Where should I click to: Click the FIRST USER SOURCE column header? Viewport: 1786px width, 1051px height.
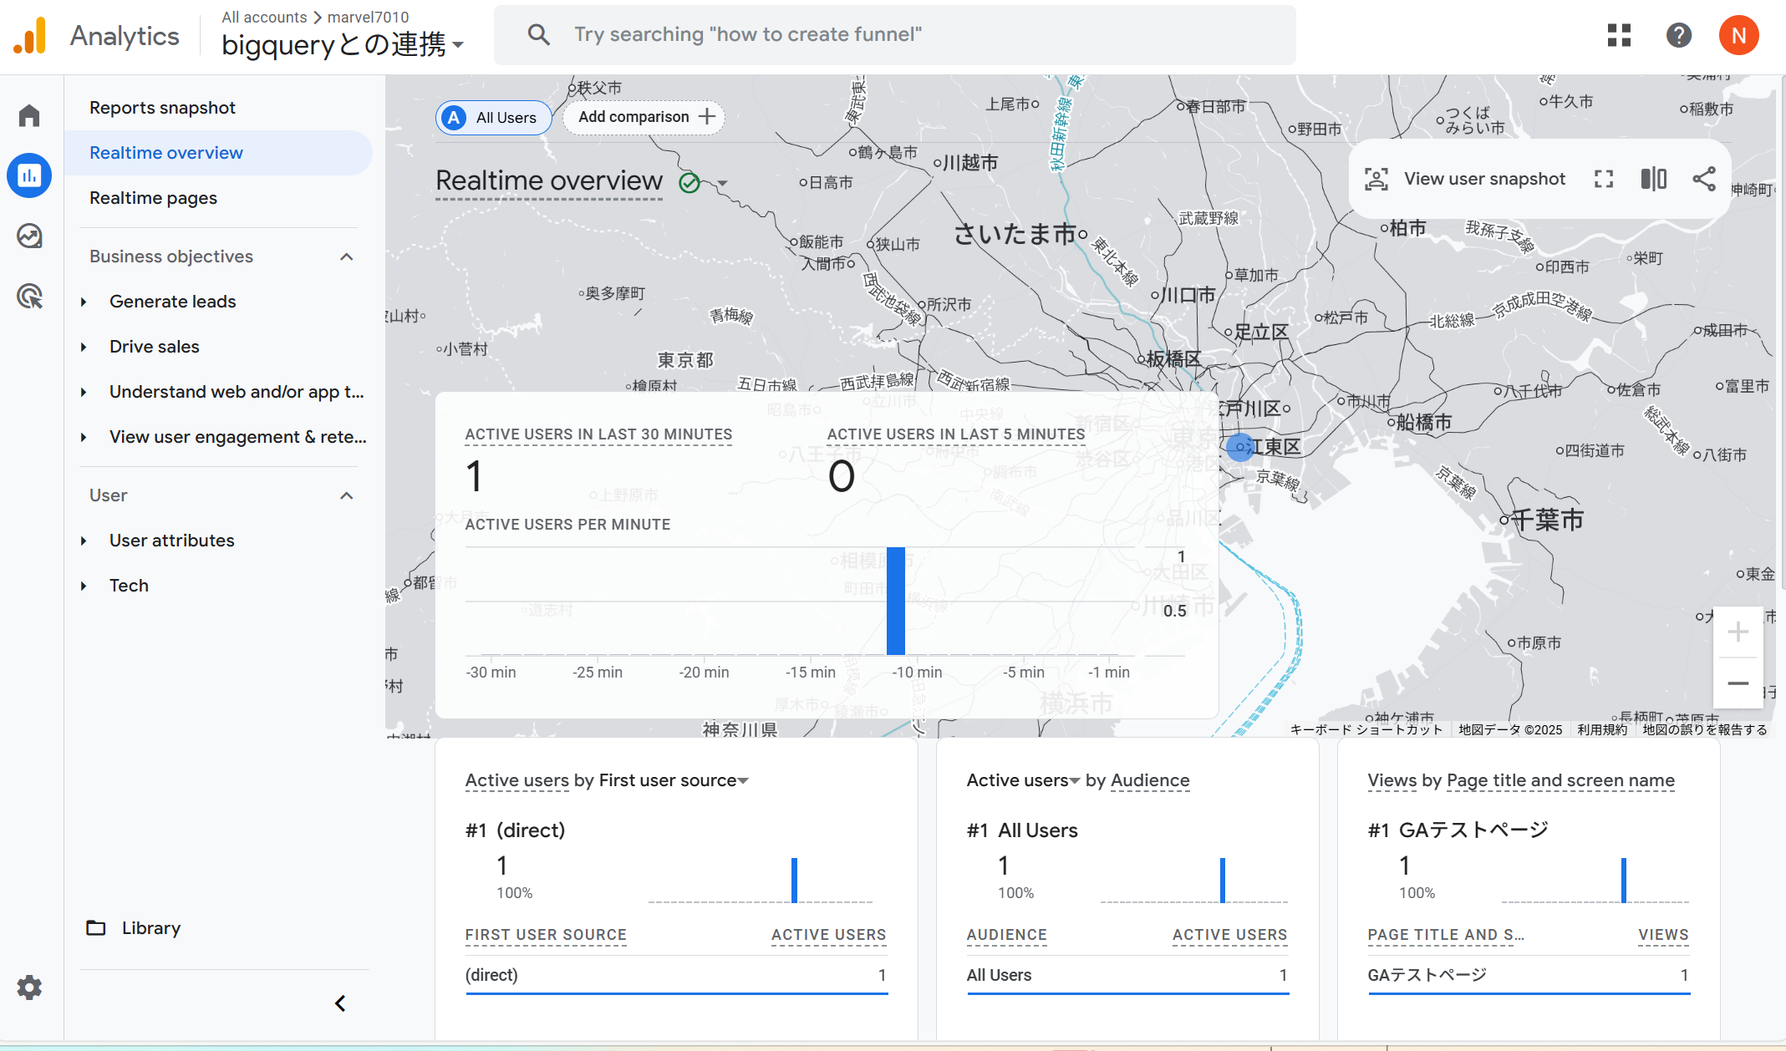point(546,935)
